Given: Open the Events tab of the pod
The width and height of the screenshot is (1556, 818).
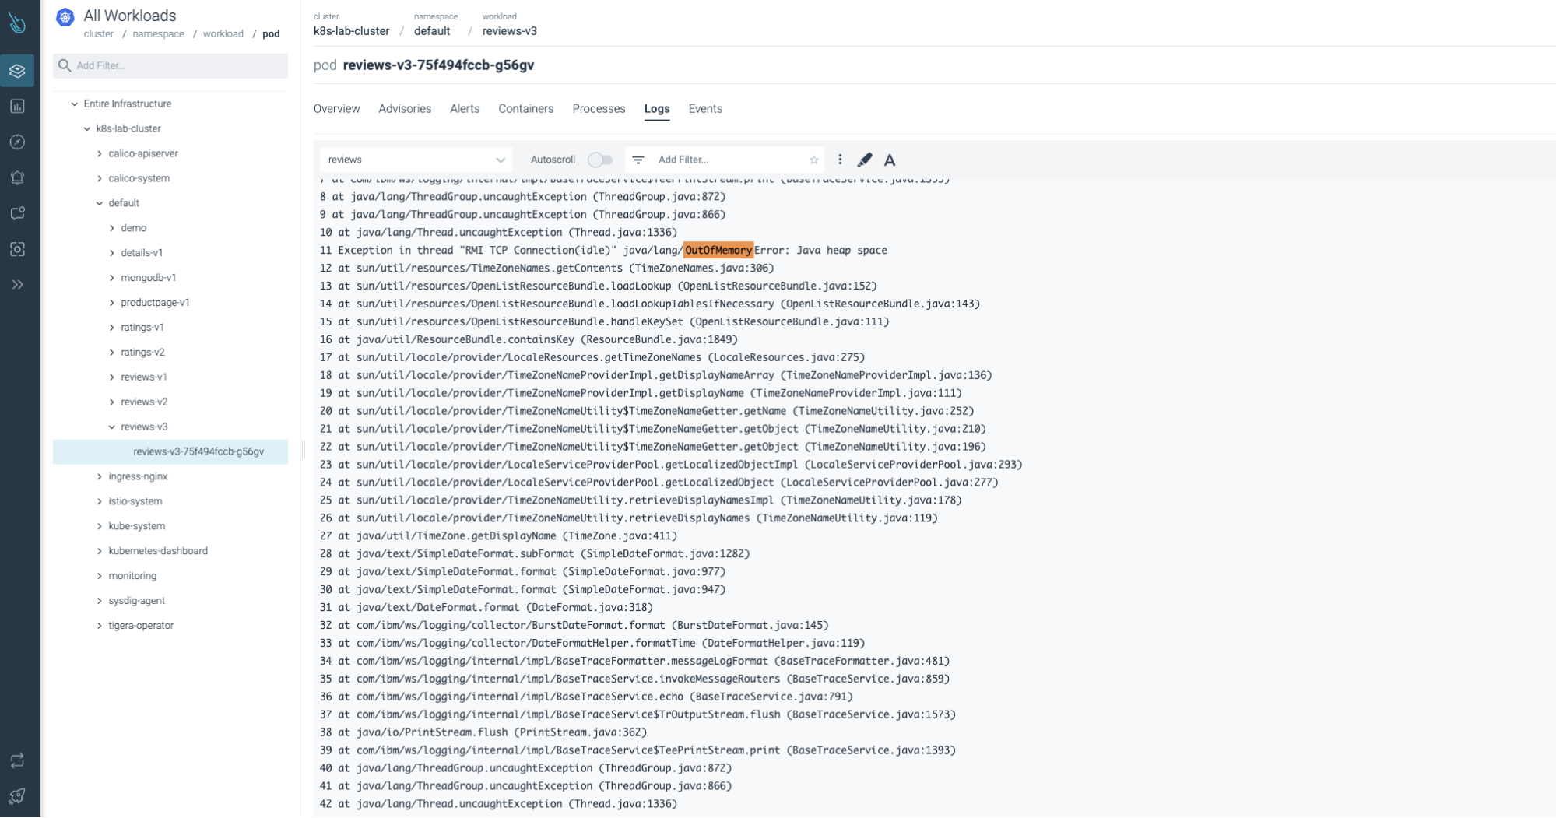Looking at the screenshot, I should coord(704,109).
